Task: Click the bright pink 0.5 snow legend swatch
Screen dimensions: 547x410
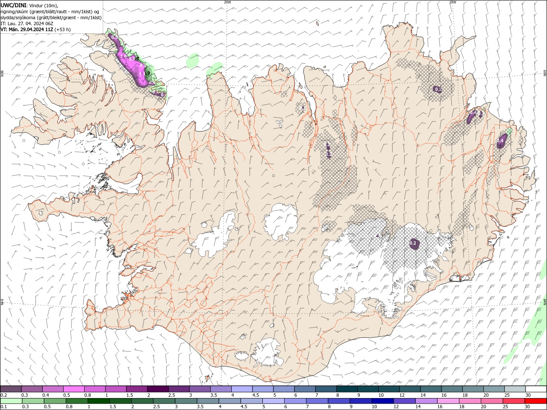Action: click(x=74, y=389)
